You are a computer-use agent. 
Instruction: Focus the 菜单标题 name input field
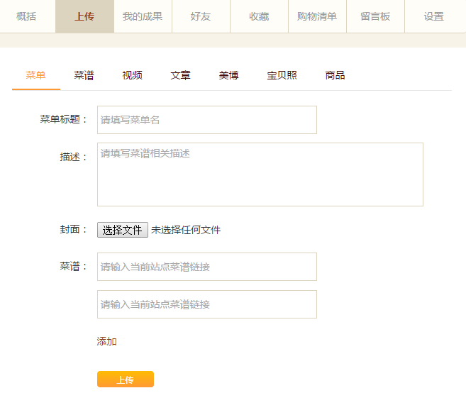207,120
